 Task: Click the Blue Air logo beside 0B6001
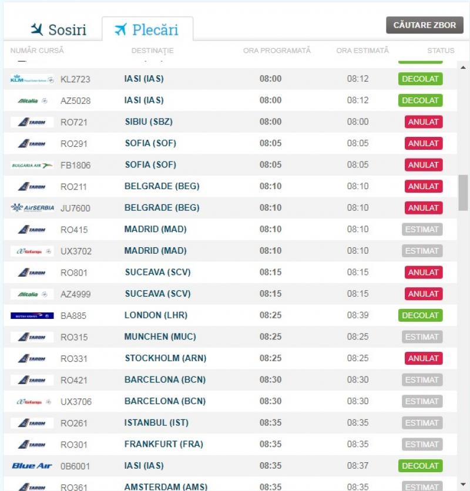pos(32,466)
